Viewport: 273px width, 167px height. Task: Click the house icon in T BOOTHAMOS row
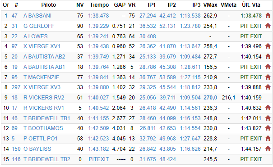point(268,128)
